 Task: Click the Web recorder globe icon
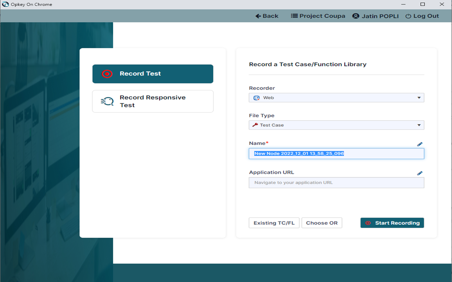pyautogui.click(x=257, y=98)
